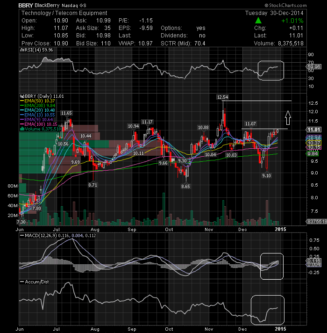This screenshot has height=333, width=327.
Task: Click the P/E value -1.15
Action: [146, 21]
